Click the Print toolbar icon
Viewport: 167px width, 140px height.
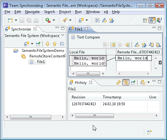36,20
